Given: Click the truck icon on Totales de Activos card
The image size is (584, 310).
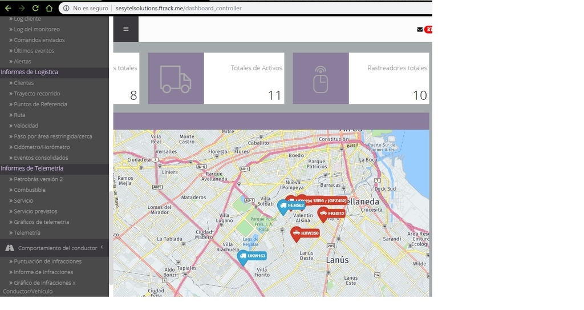Looking at the screenshot, I should [x=176, y=78].
